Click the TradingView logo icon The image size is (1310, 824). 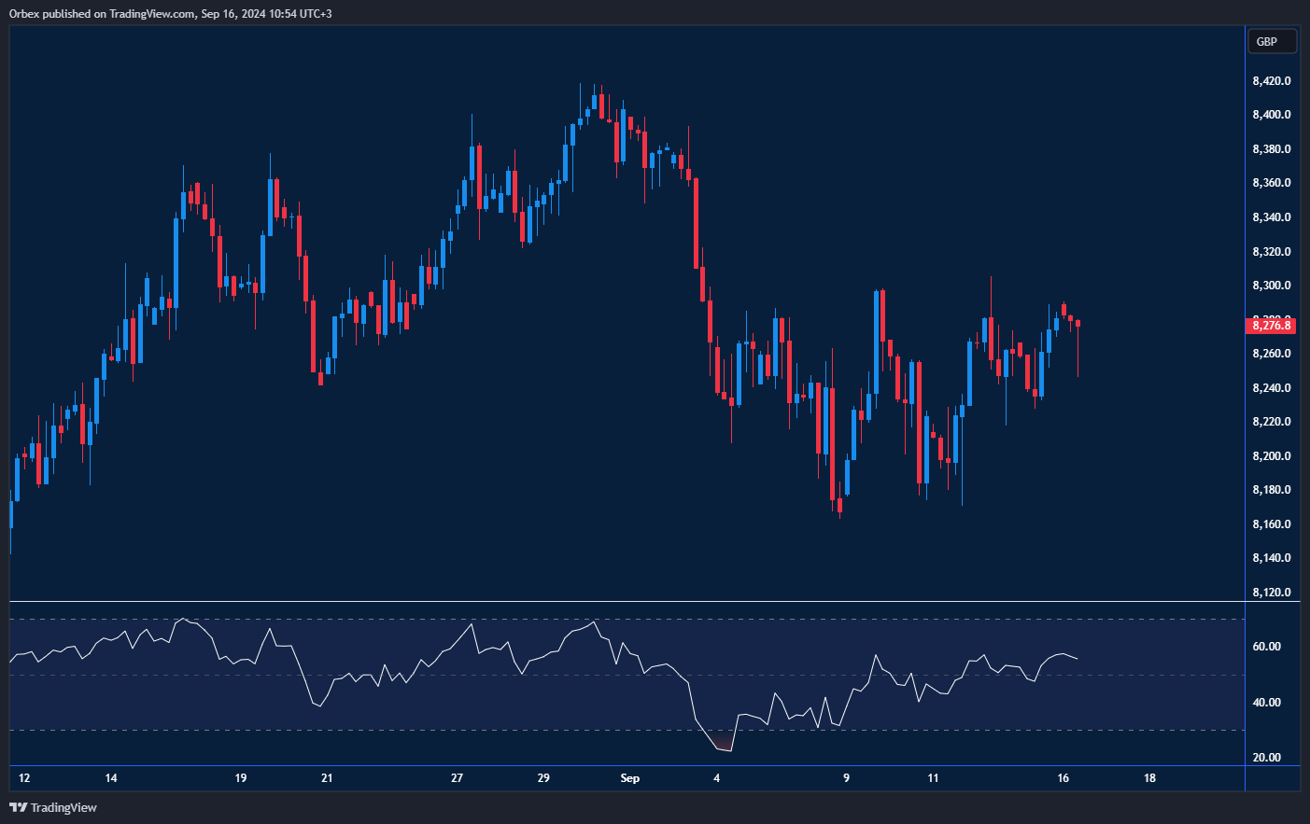point(18,807)
